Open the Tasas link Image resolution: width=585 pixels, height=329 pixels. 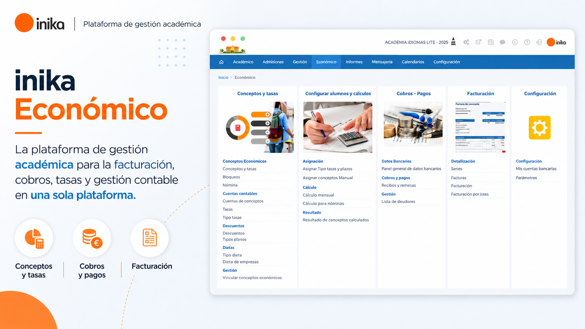click(x=228, y=210)
